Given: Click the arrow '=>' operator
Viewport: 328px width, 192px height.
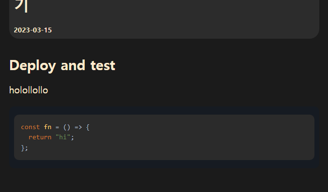Looking at the screenshot, I should click(78, 127).
